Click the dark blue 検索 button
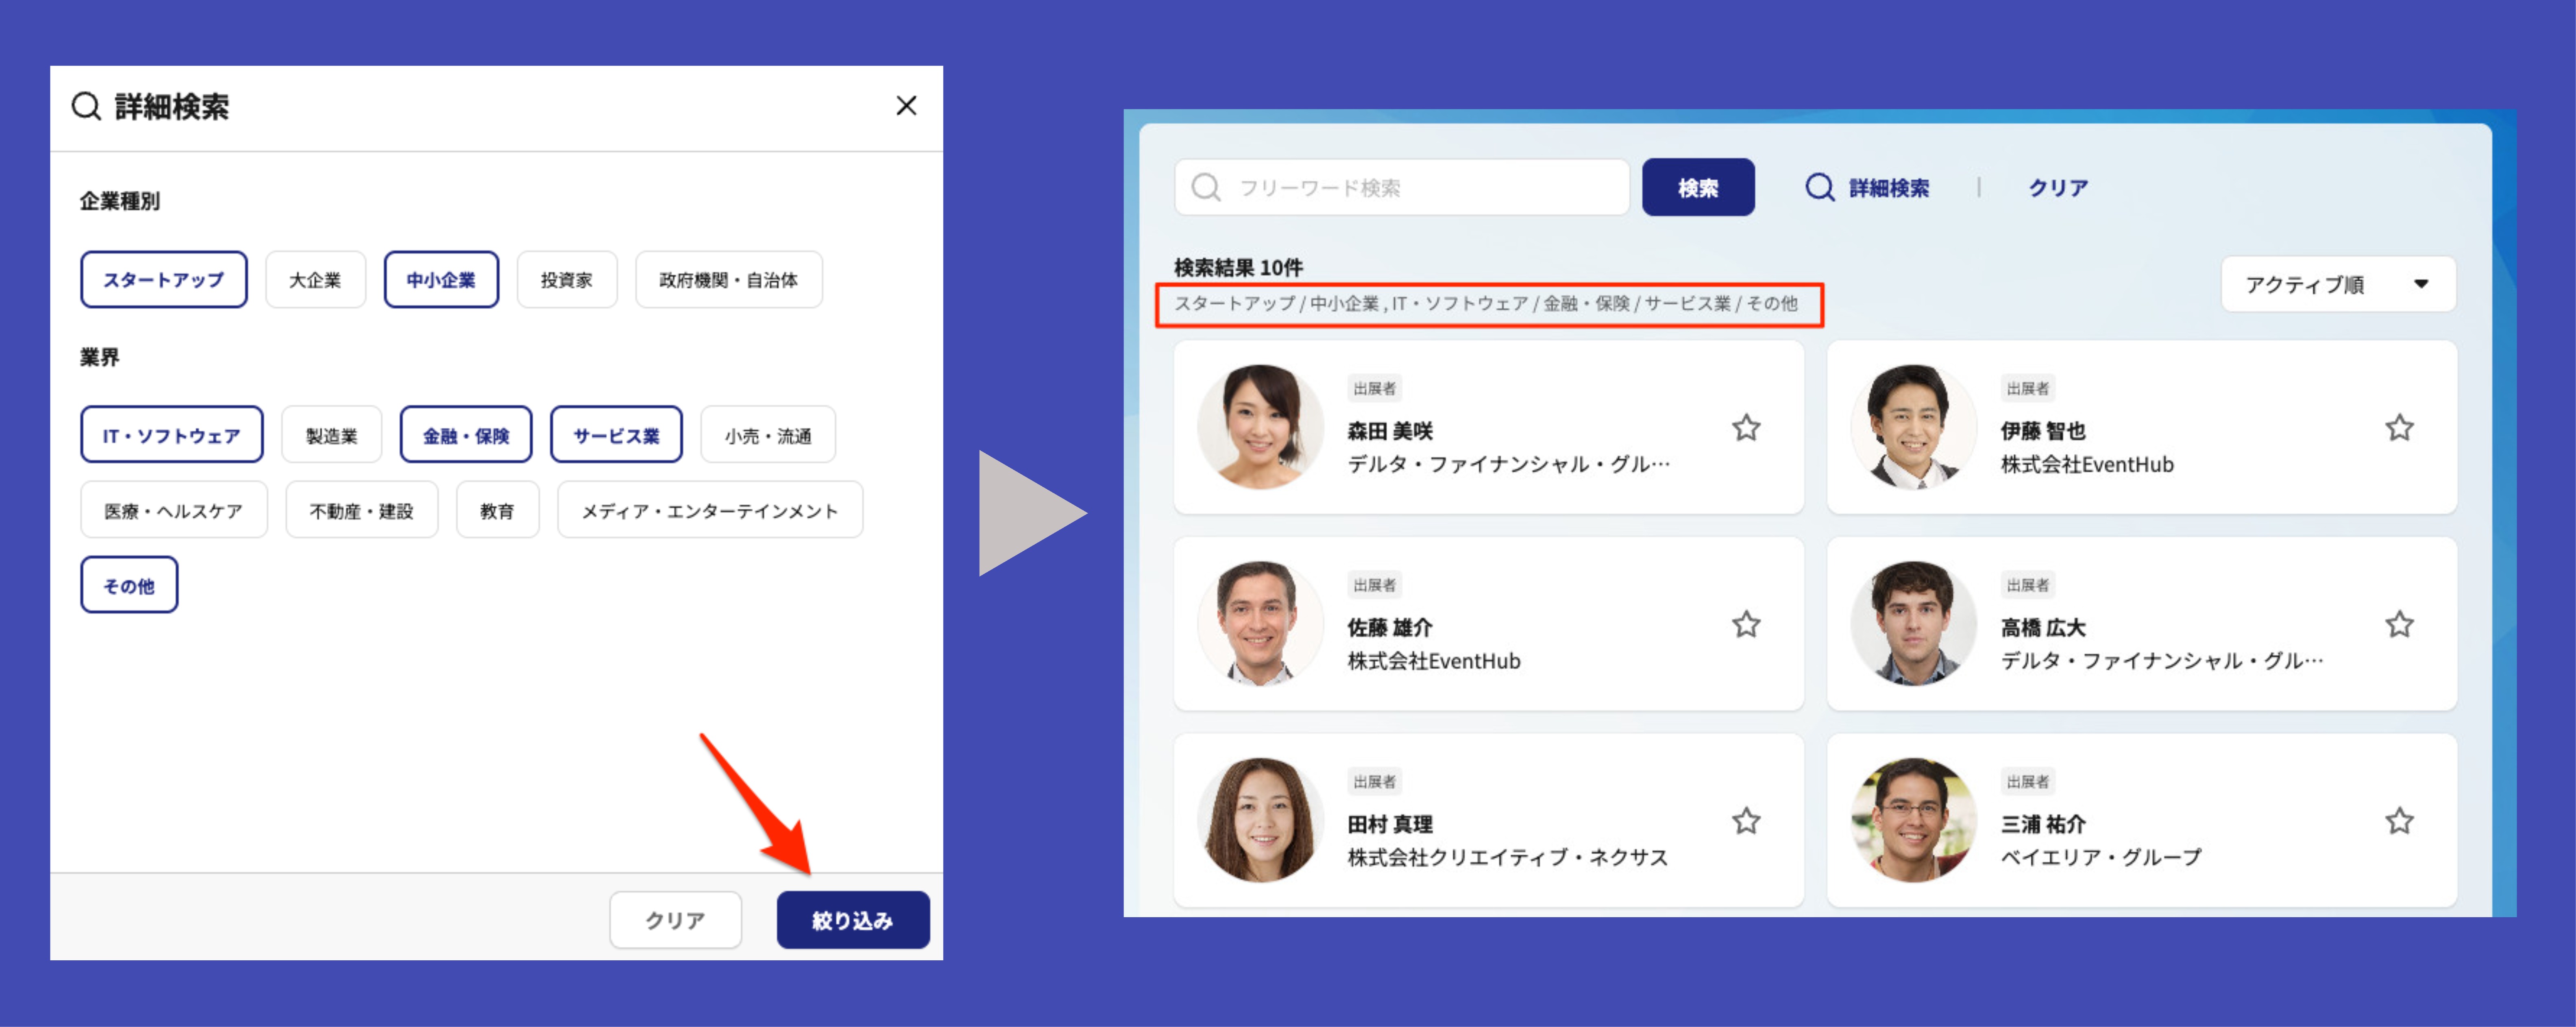The image size is (2576, 1027). [x=1698, y=187]
